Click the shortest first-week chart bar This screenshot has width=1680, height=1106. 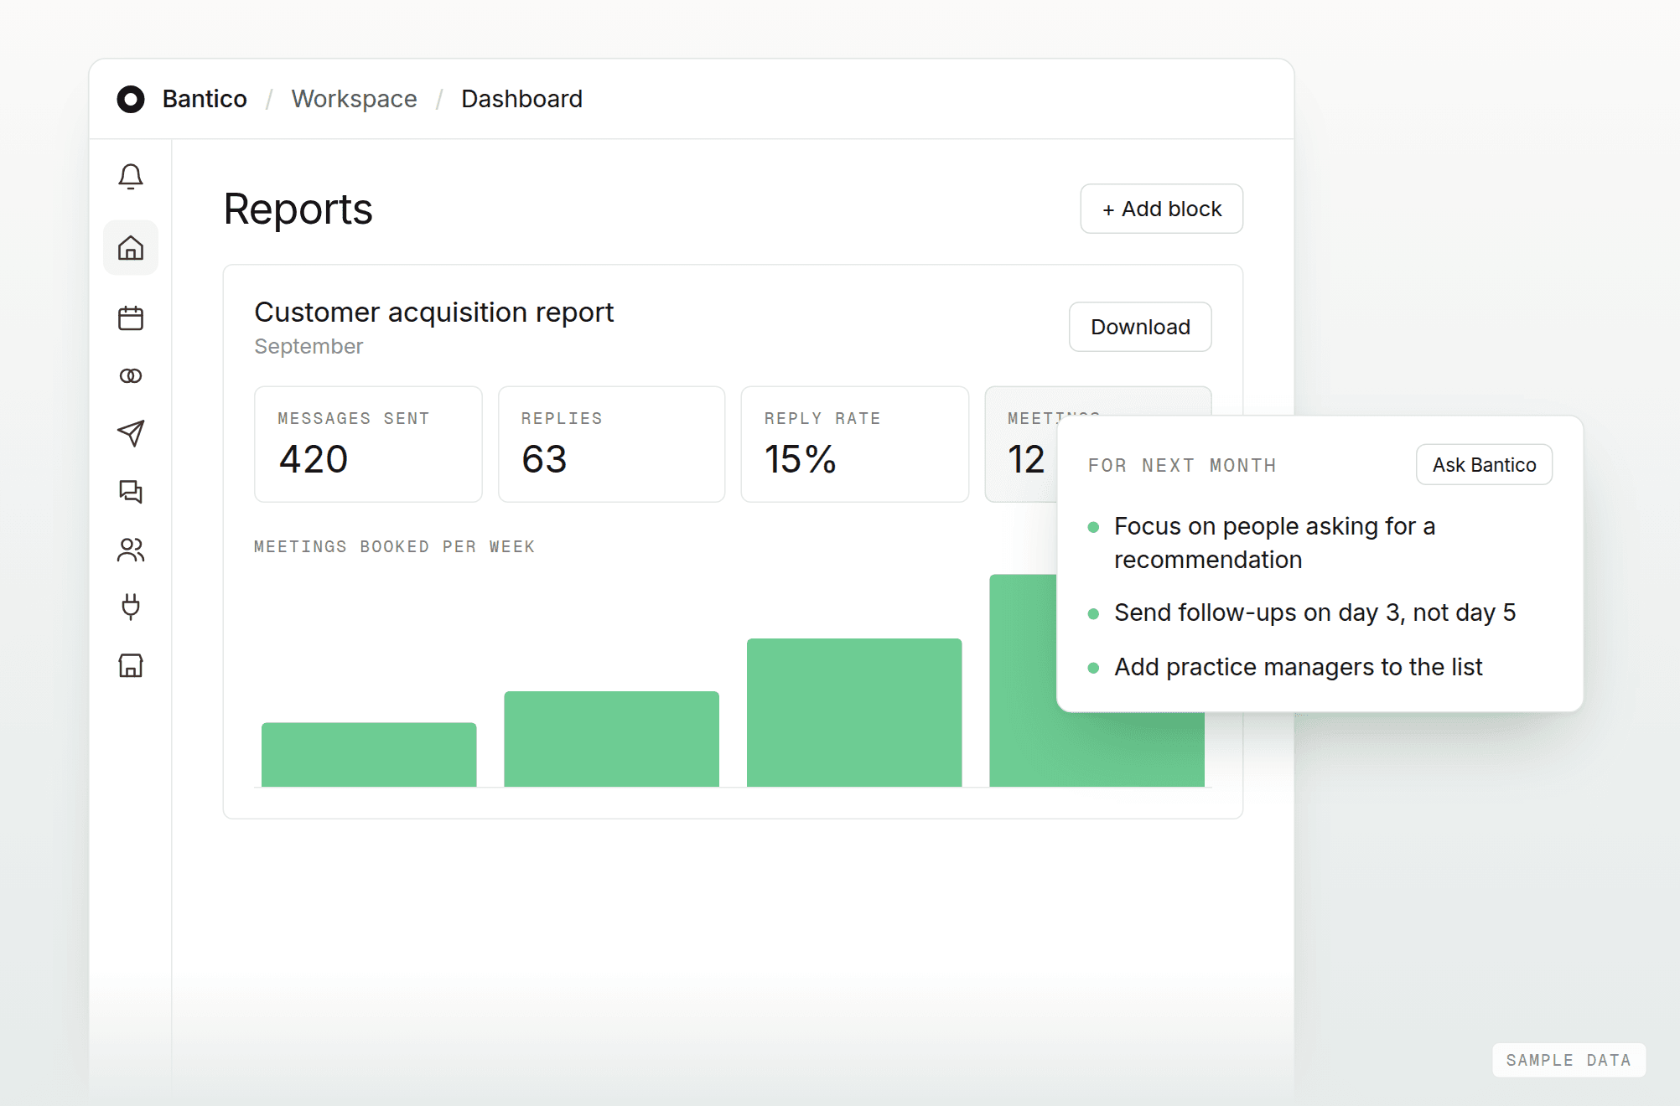[369, 754]
